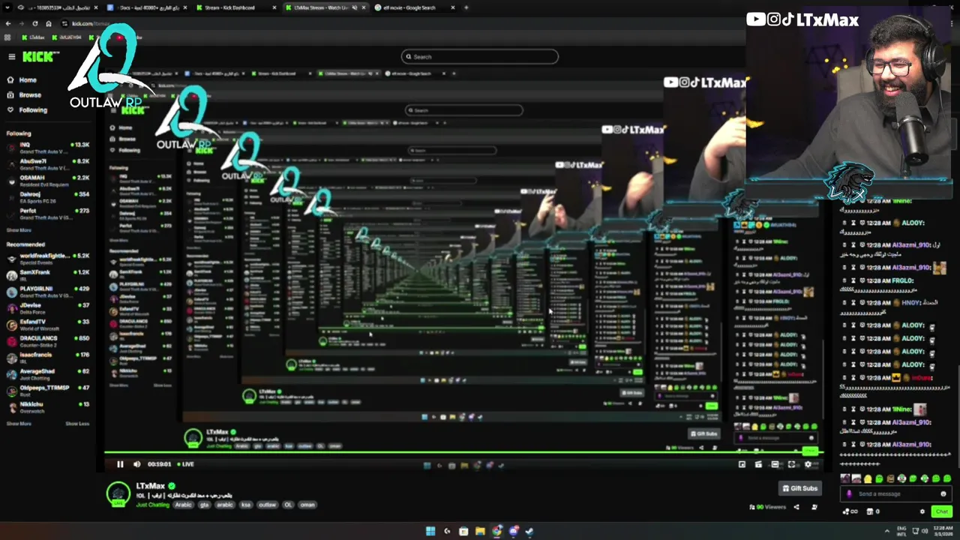This screenshot has height=540, width=960.
Task: Select the outlaw tag
Action: tap(267, 505)
